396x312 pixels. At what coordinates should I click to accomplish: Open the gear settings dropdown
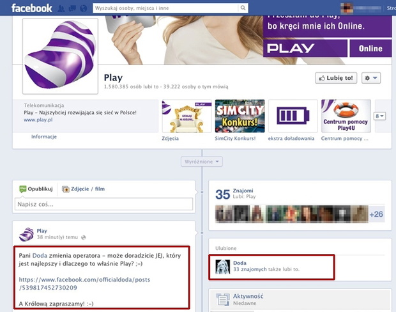(x=370, y=78)
